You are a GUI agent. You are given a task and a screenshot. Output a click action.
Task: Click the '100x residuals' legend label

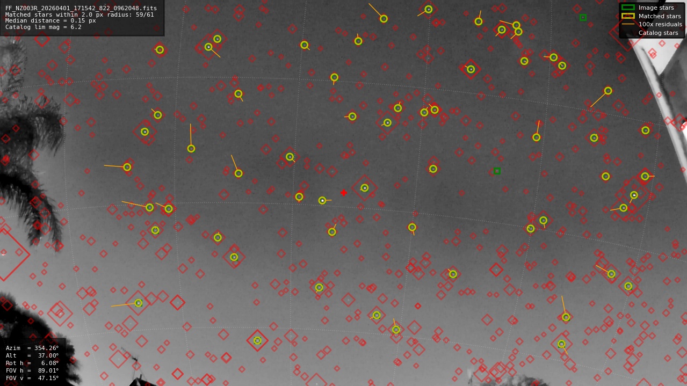(660, 24)
